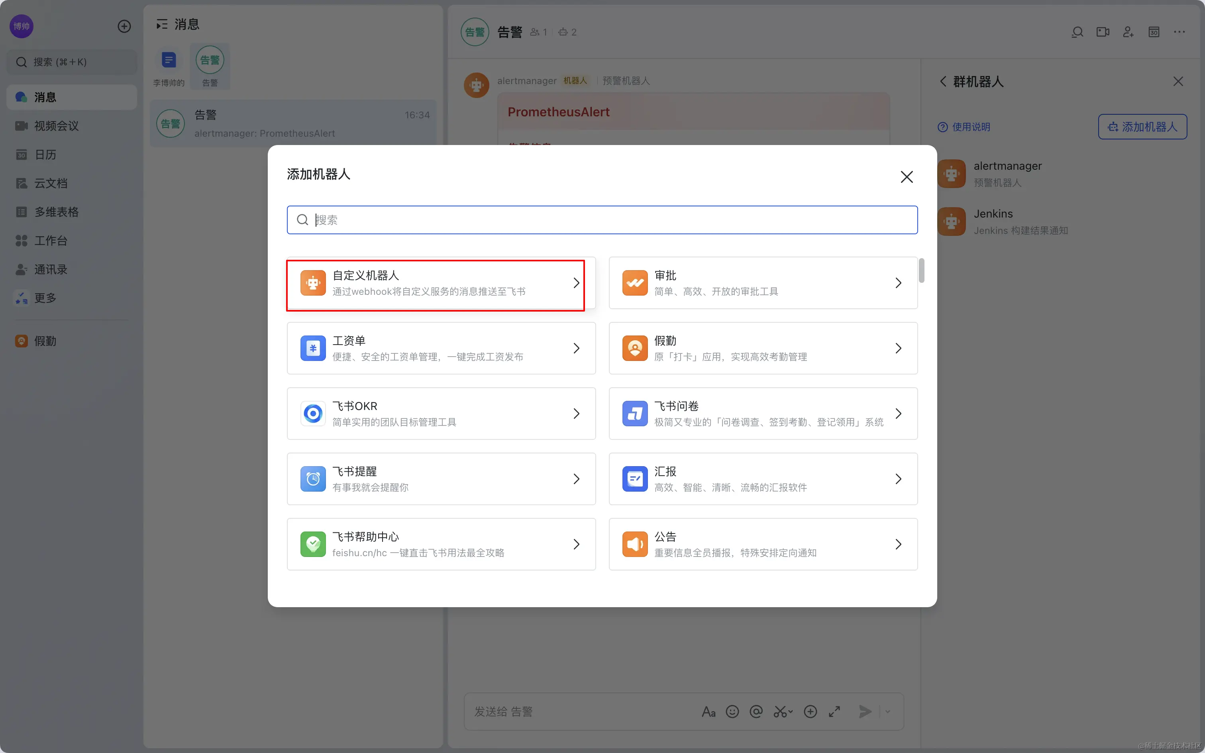Screen dimensions: 1205x753
Task: Pick the 飞书OKR bot icon
Action: (x=313, y=414)
